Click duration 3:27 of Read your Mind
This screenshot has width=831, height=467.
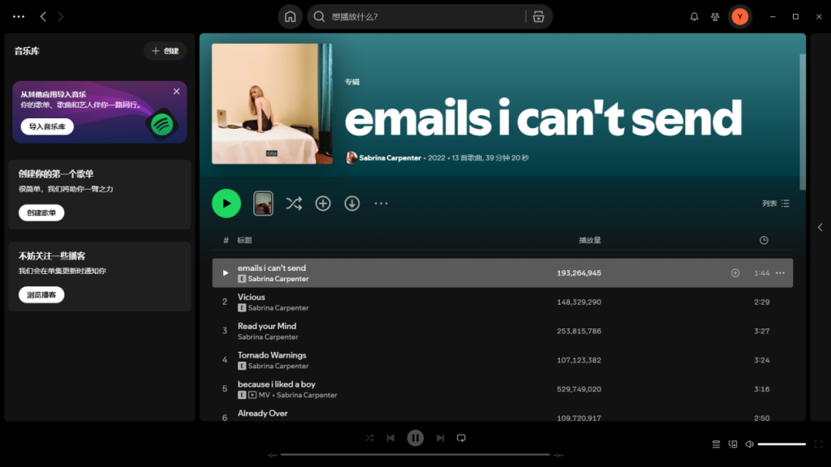[761, 332]
